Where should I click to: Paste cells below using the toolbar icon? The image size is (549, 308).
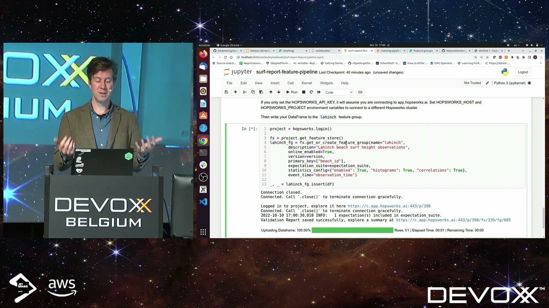[x=261, y=92]
